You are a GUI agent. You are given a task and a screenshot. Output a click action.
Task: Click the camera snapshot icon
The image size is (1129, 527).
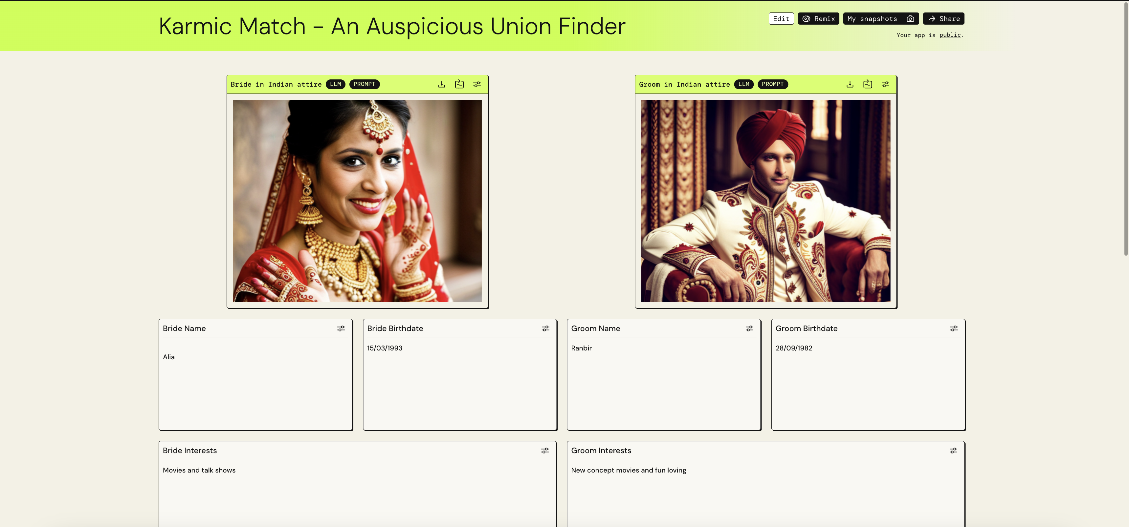tap(910, 18)
